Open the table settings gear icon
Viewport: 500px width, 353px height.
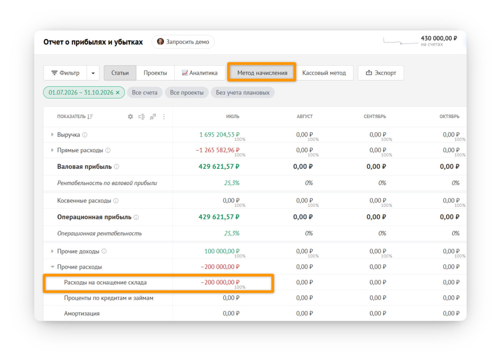130,116
